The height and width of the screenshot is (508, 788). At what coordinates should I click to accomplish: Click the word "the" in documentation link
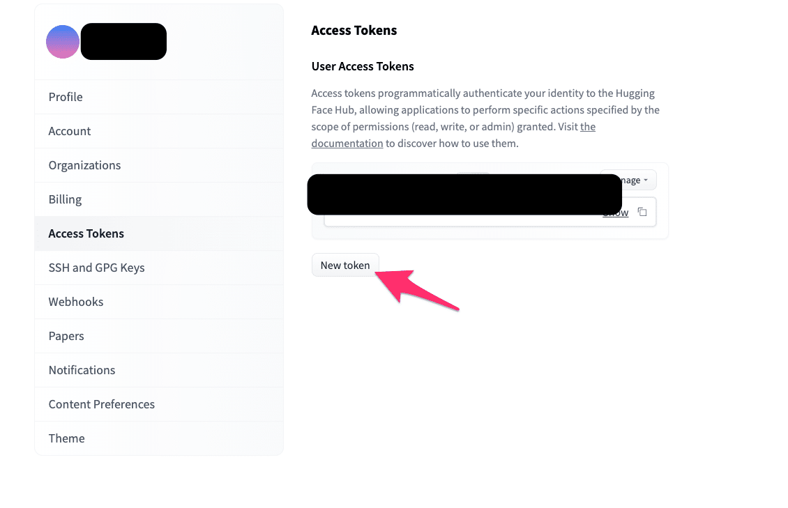point(587,127)
